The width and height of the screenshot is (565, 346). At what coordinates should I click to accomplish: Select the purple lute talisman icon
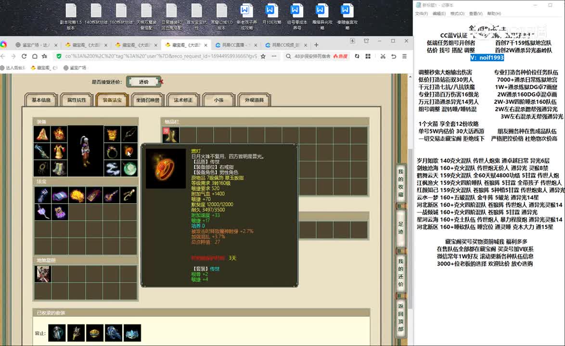[x=111, y=195]
